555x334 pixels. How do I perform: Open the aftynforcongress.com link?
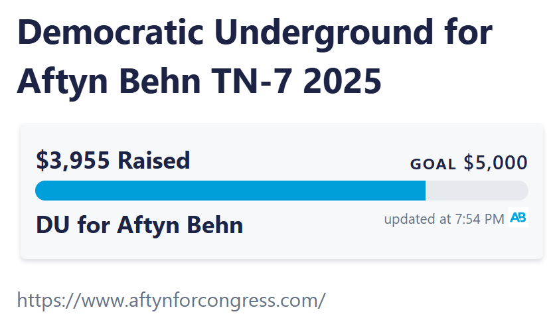[x=171, y=299]
